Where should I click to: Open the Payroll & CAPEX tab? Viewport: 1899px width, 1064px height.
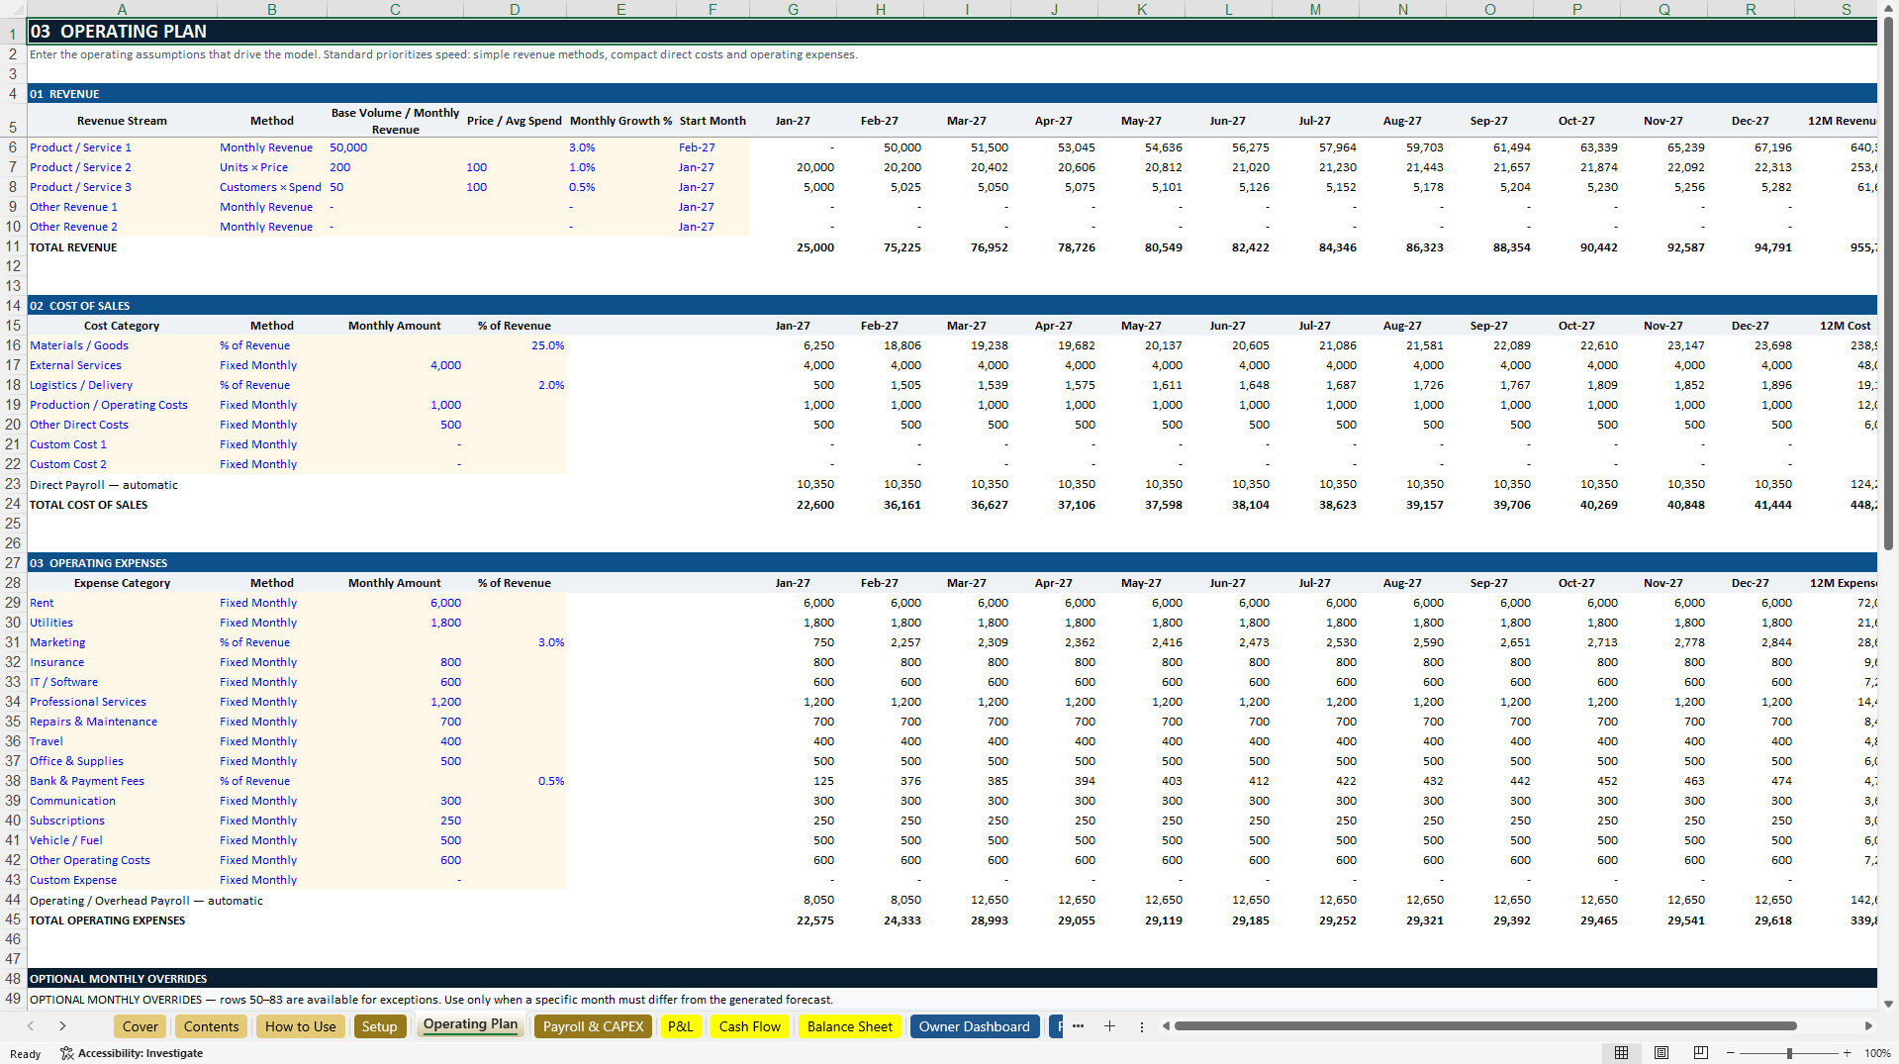[x=593, y=1026]
